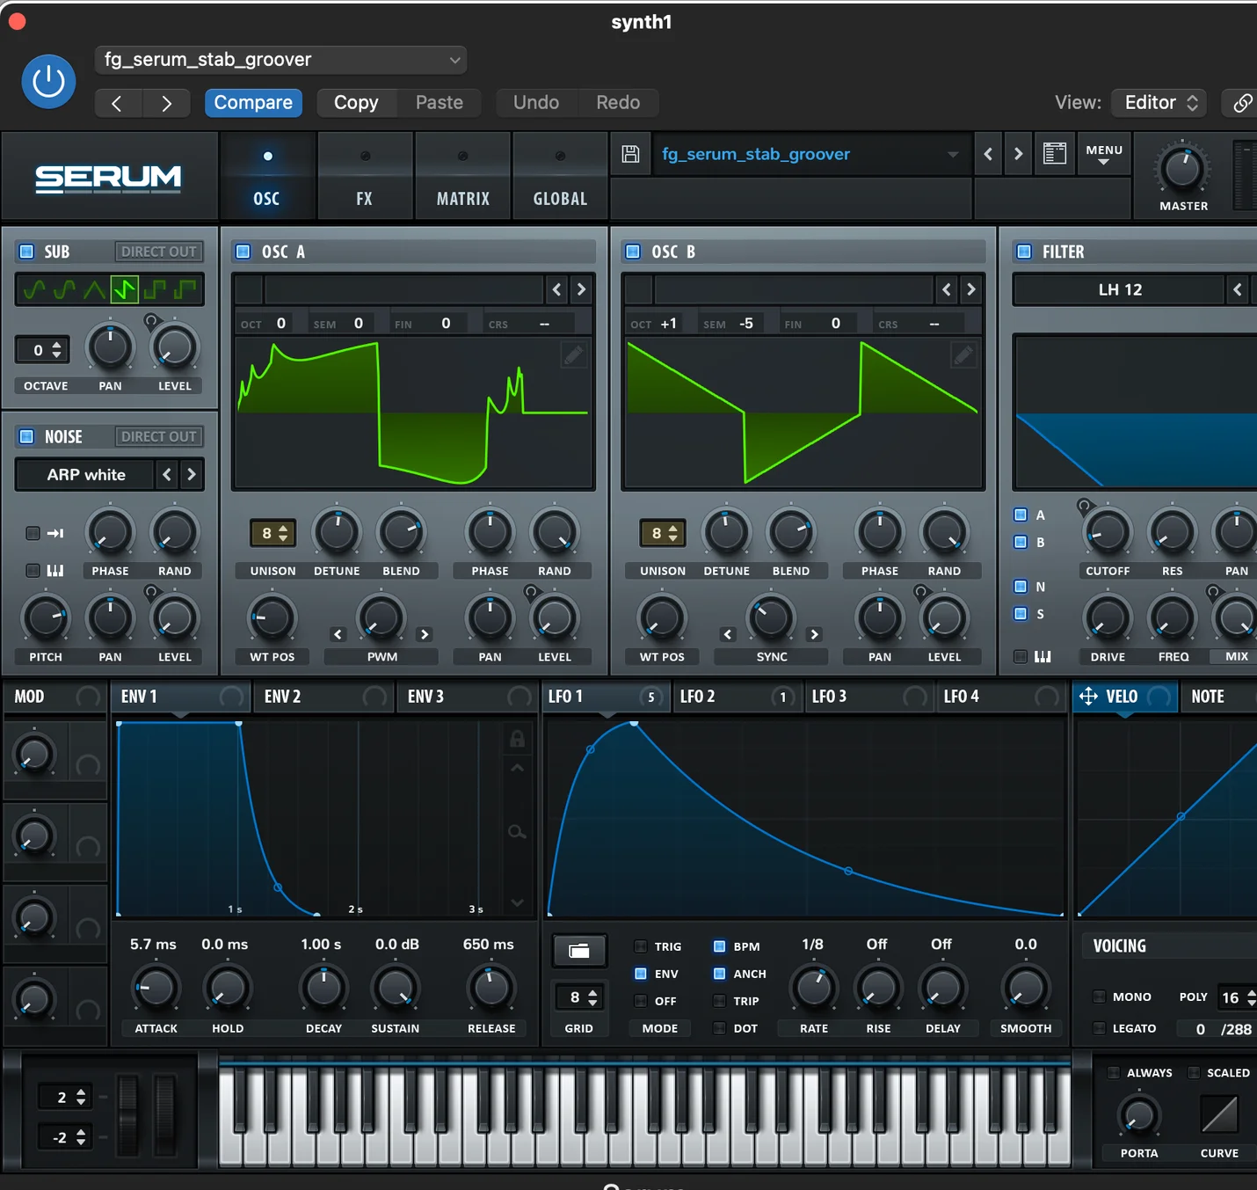Toggle the FILTER enable switch
The height and width of the screenshot is (1190, 1257).
(x=1024, y=252)
